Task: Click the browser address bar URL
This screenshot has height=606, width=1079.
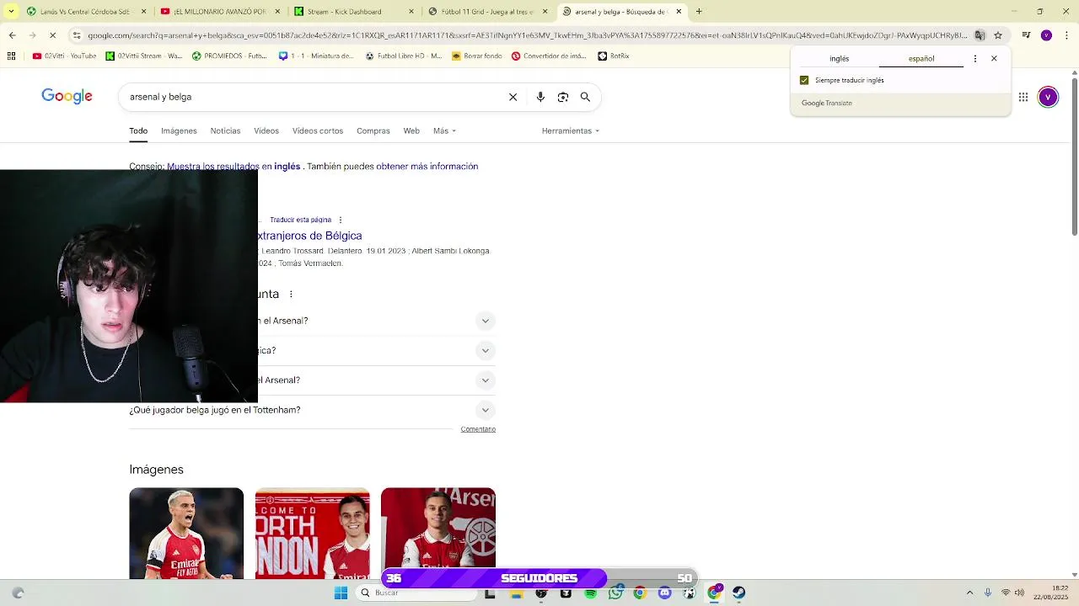Action: click(527, 35)
